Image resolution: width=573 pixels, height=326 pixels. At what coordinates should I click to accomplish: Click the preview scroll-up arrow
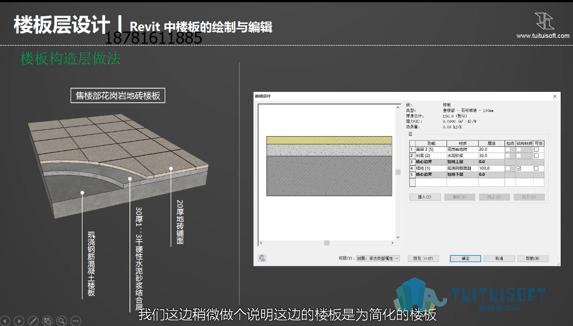point(398,107)
